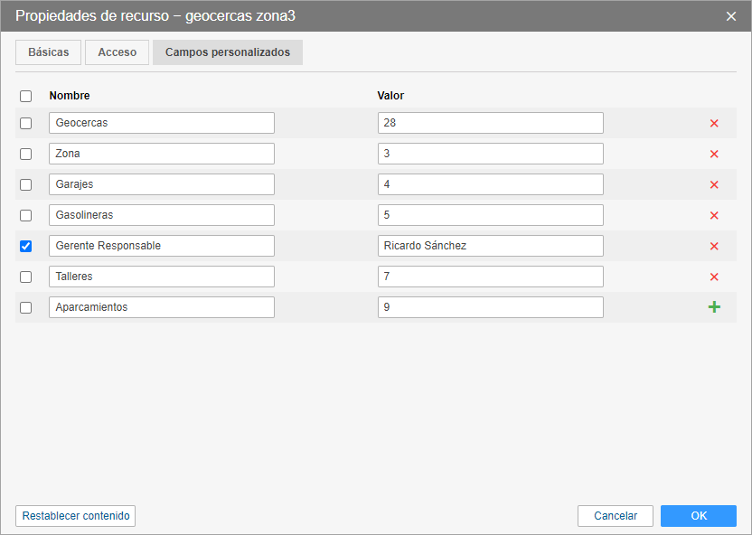Remove the Talleres field entry
The width and height of the screenshot is (752, 535).
[714, 277]
